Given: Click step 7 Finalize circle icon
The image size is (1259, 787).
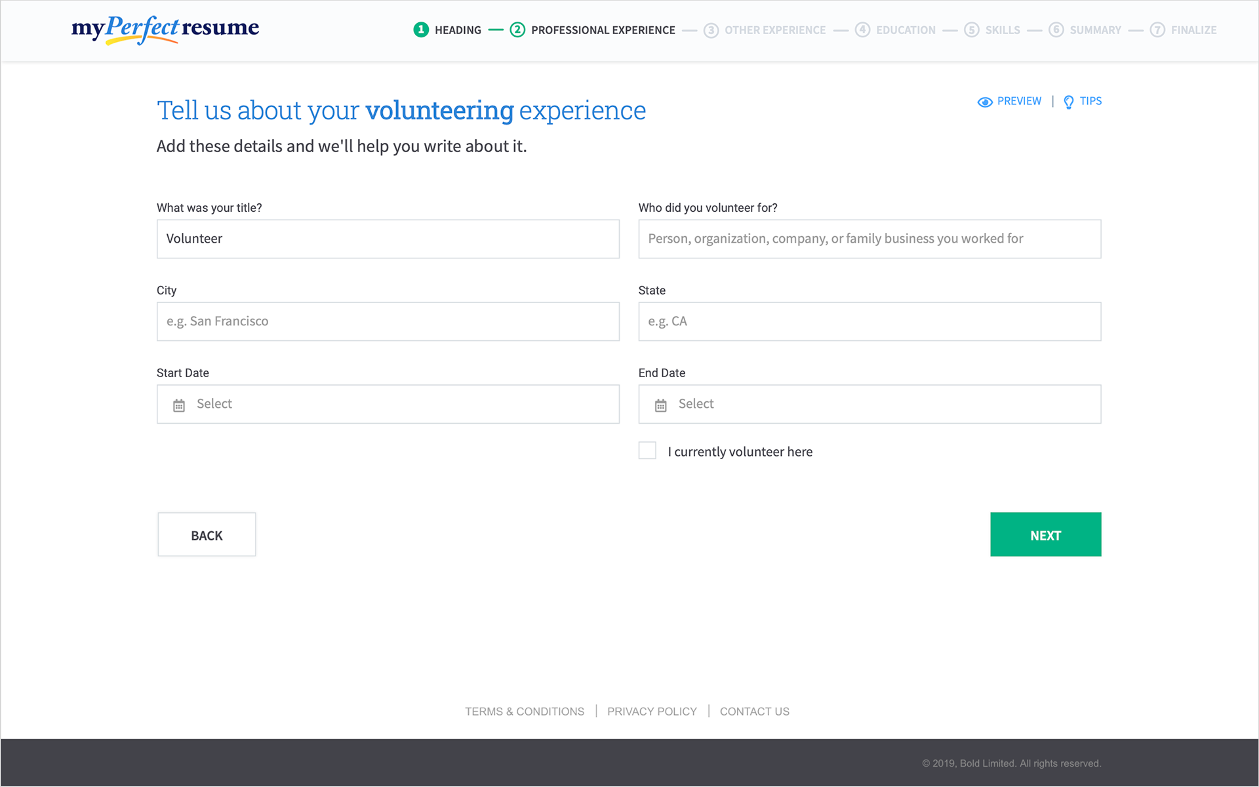Looking at the screenshot, I should click(1157, 30).
